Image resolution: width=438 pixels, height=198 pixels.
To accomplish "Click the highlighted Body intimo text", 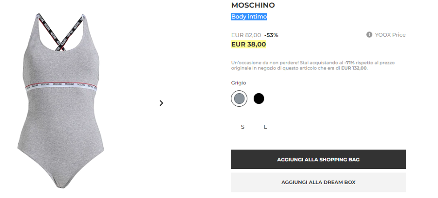I will (249, 17).
